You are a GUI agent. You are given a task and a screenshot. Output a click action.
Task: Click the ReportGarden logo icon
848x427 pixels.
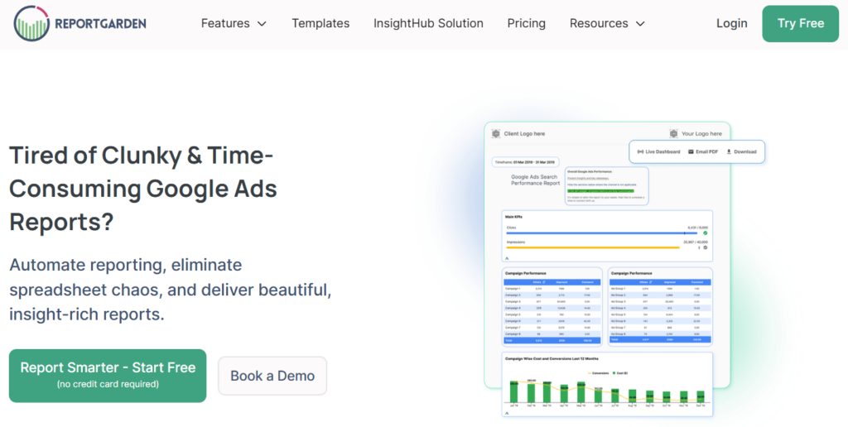coord(32,24)
